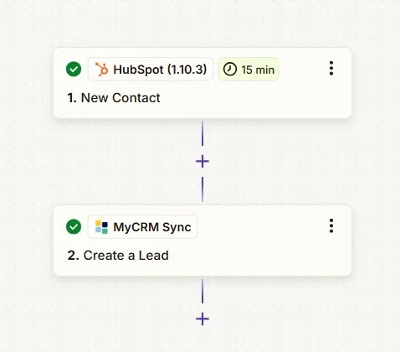Click the green checkmark on step 1

[74, 69]
